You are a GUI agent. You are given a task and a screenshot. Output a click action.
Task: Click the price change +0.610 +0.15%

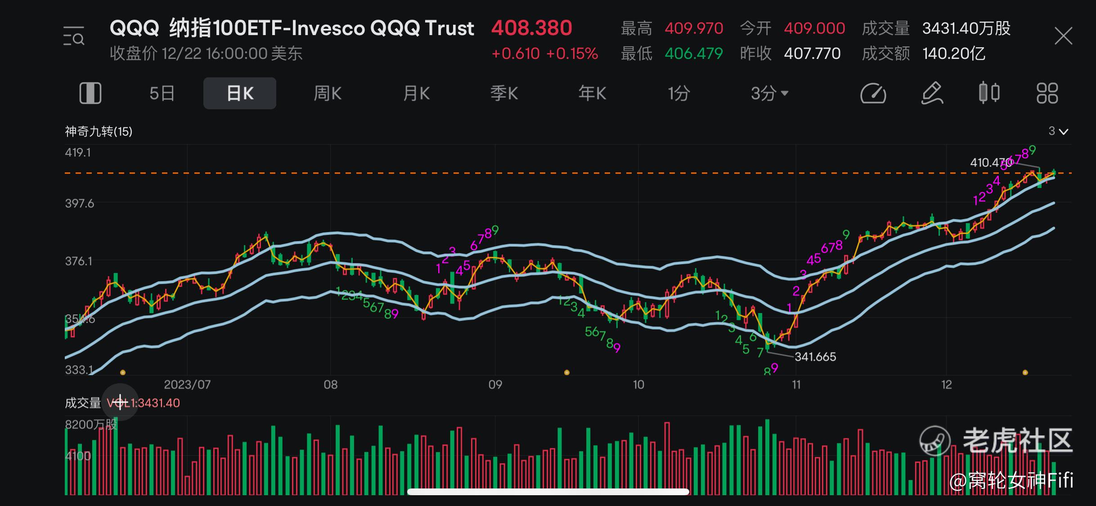(545, 54)
